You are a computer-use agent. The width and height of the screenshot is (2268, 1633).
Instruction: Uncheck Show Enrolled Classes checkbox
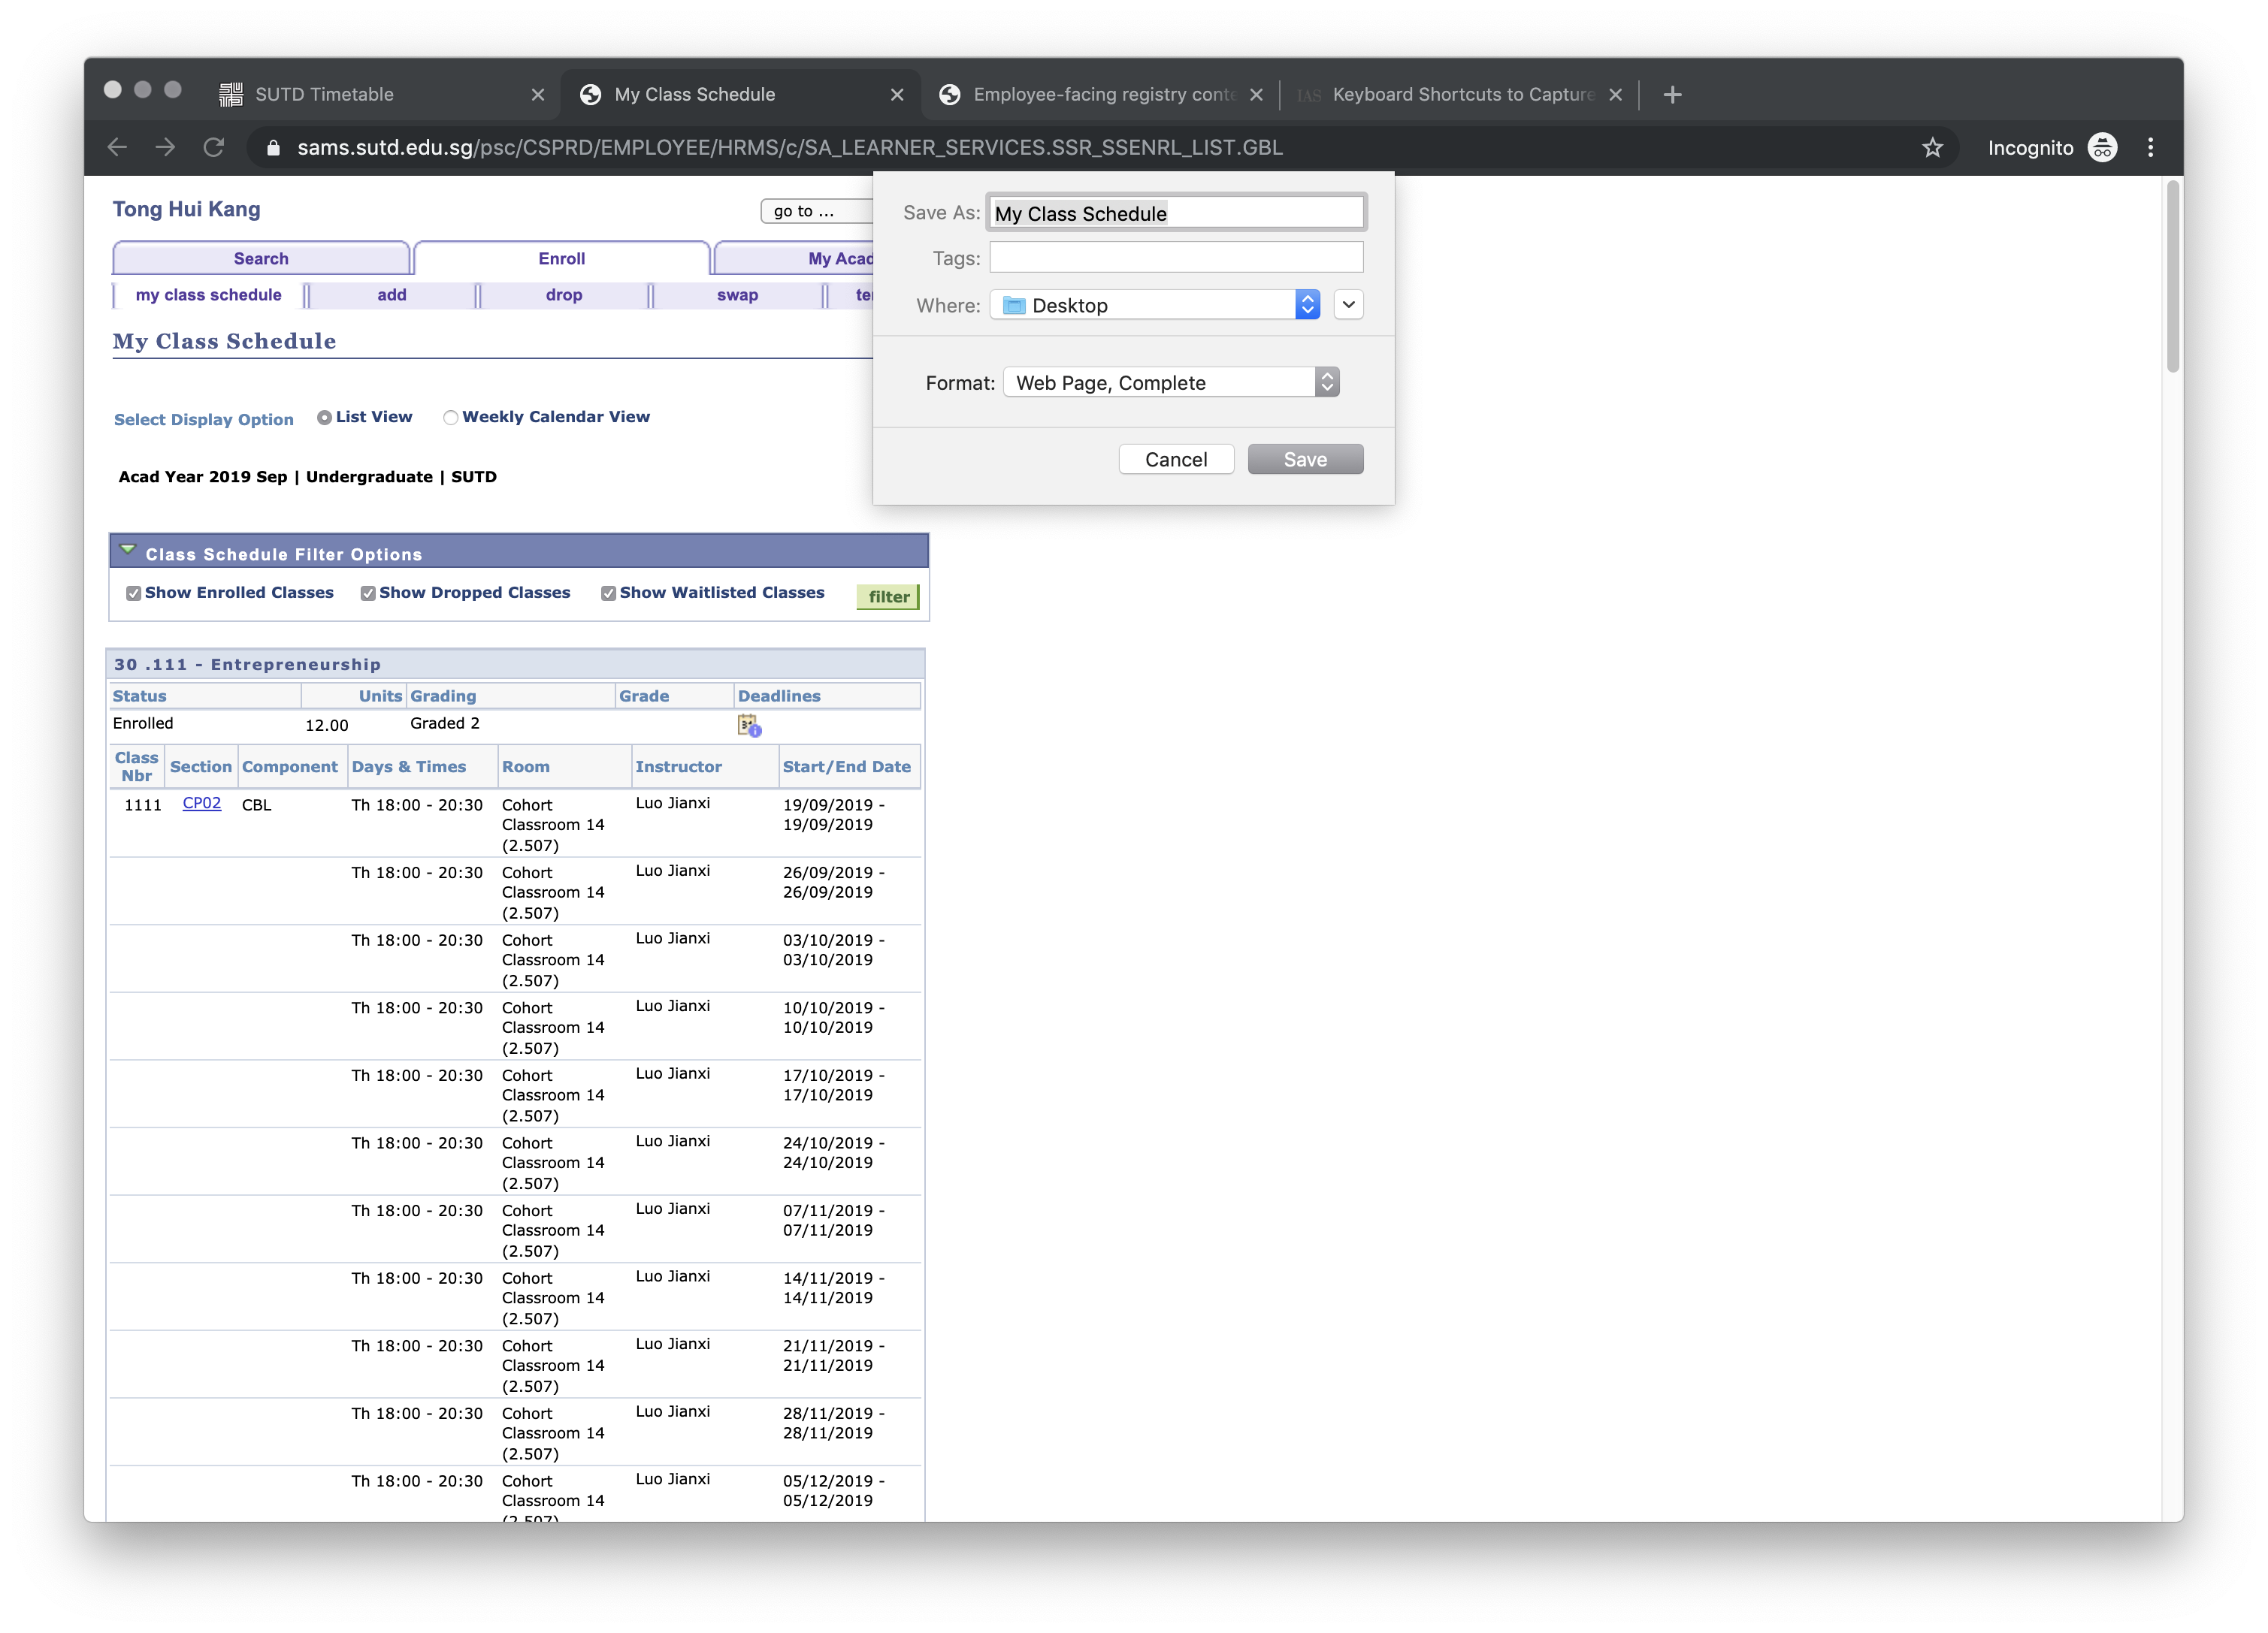(x=134, y=593)
